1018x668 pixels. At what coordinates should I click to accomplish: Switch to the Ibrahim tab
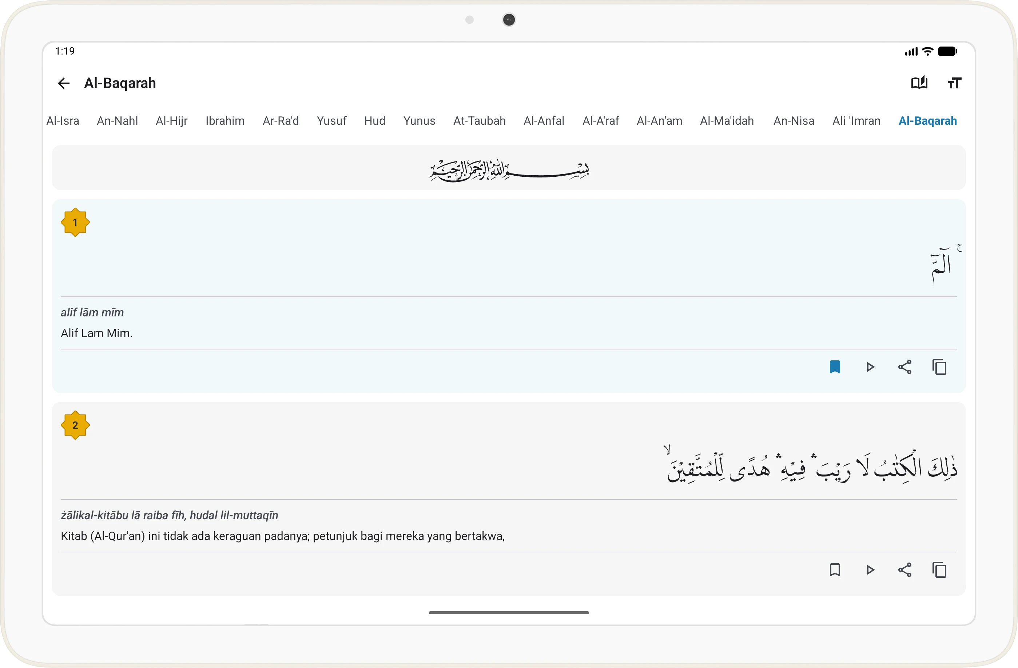click(x=225, y=121)
